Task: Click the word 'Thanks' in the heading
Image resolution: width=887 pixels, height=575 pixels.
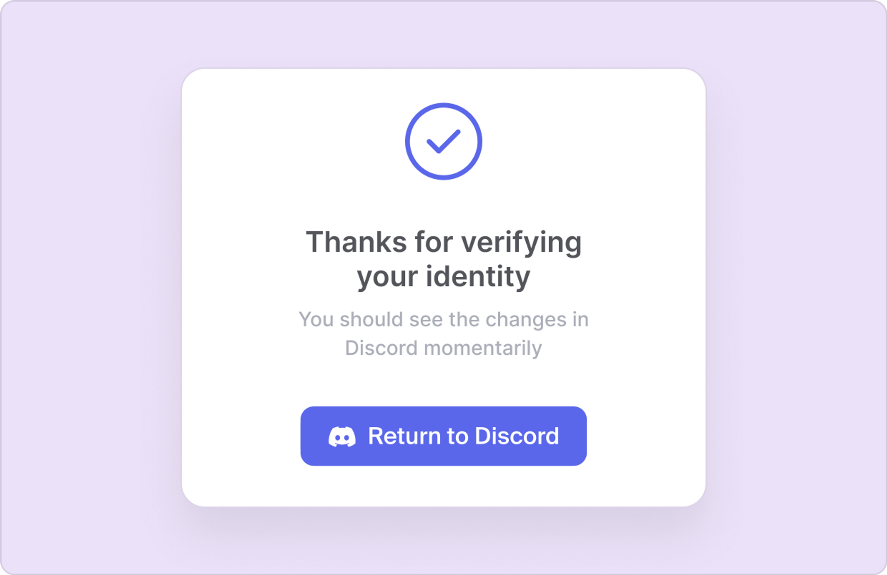Action: tap(356, 242)
